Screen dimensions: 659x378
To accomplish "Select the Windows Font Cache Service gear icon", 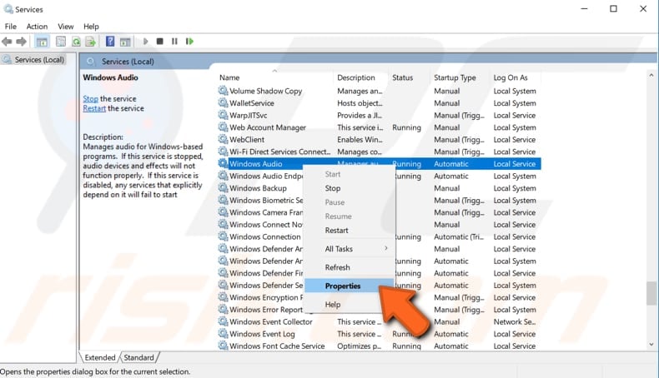I will (223, 346).
